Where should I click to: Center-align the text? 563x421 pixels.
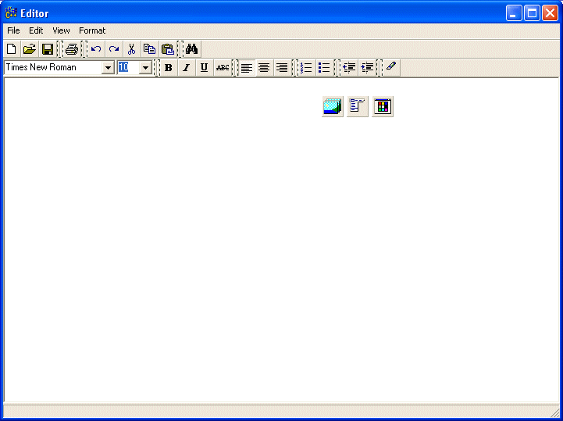click(264, 67)
